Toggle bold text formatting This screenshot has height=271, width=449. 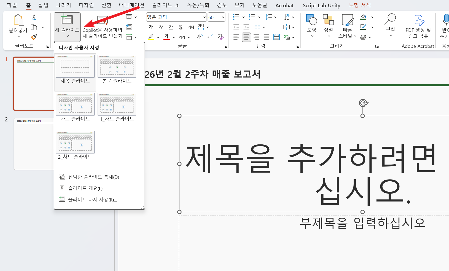coord(151,27)
